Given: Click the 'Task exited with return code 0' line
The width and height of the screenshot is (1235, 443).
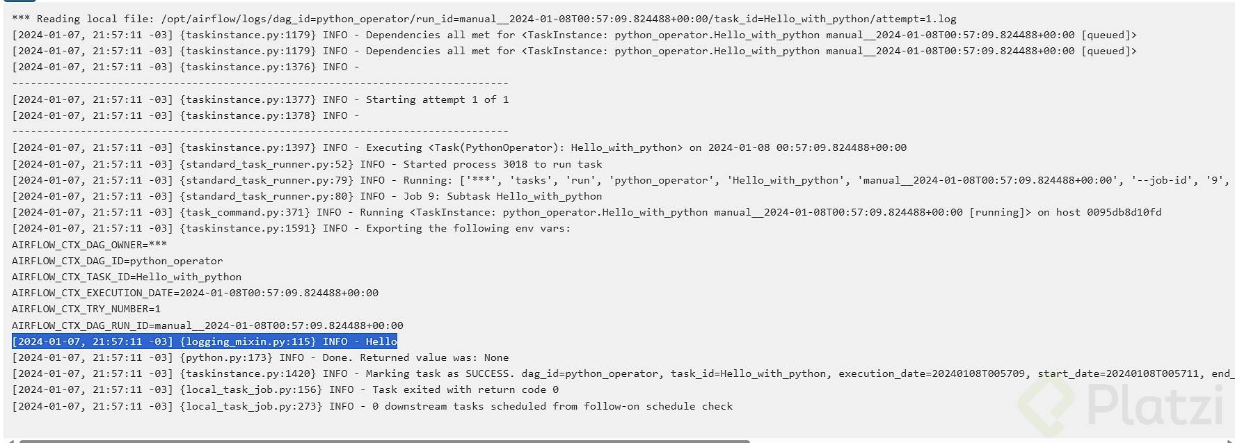Looking at the screenshot, I should (x=285, y=389).
